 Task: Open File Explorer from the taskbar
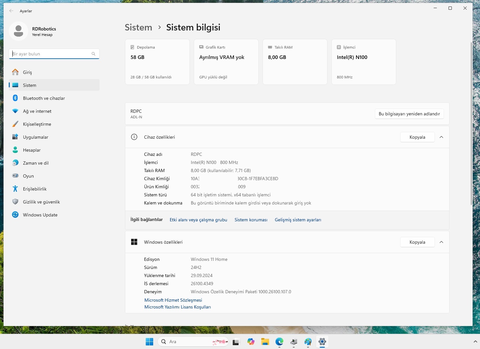point(265,342)
